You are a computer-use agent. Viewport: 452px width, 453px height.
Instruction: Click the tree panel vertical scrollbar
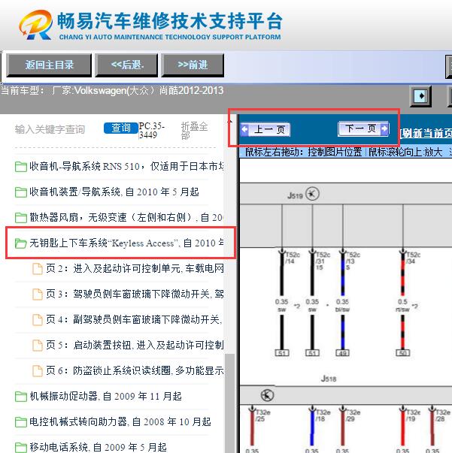(x=230, y=403)
